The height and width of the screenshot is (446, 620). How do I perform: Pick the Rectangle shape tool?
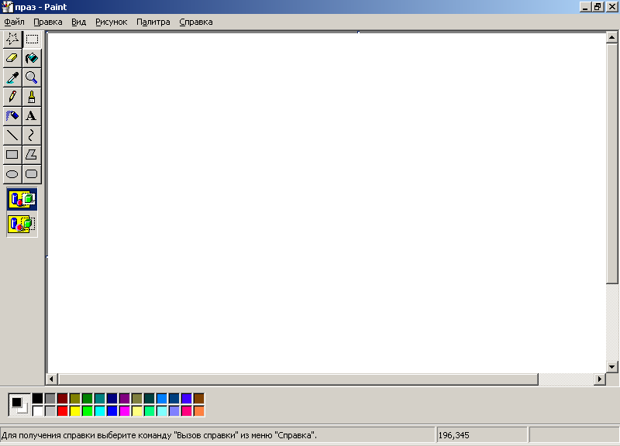[12, 154]
